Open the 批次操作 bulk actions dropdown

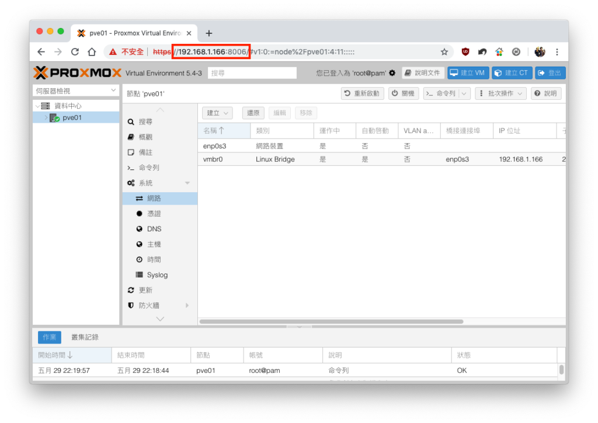click(x=500, y=93)
